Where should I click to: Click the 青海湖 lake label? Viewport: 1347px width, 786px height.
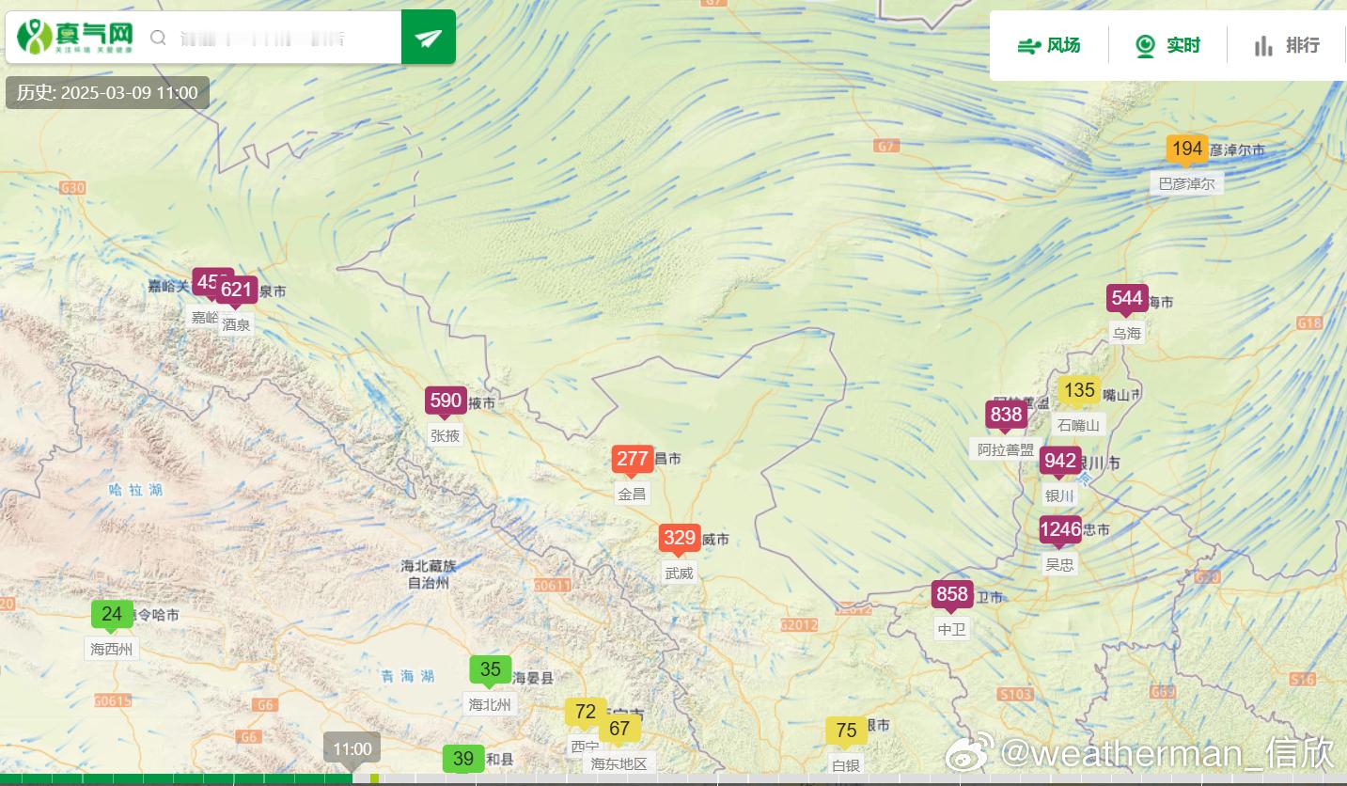pos(408,676)
